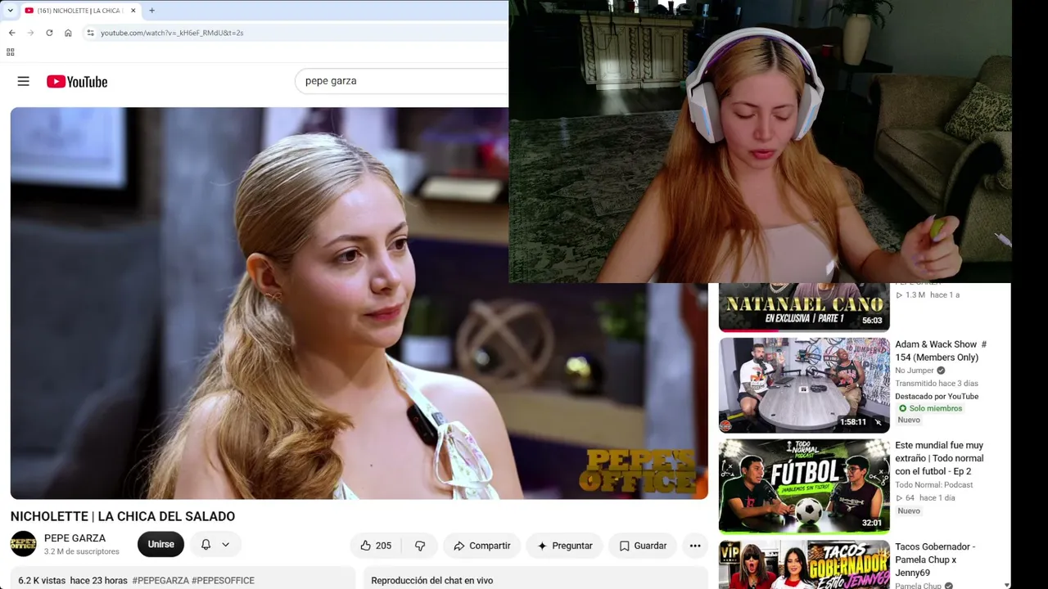Viewport: 1048px width, 589px height.
Task: Save video with Guardar button
Action: (x=643, y=546)
